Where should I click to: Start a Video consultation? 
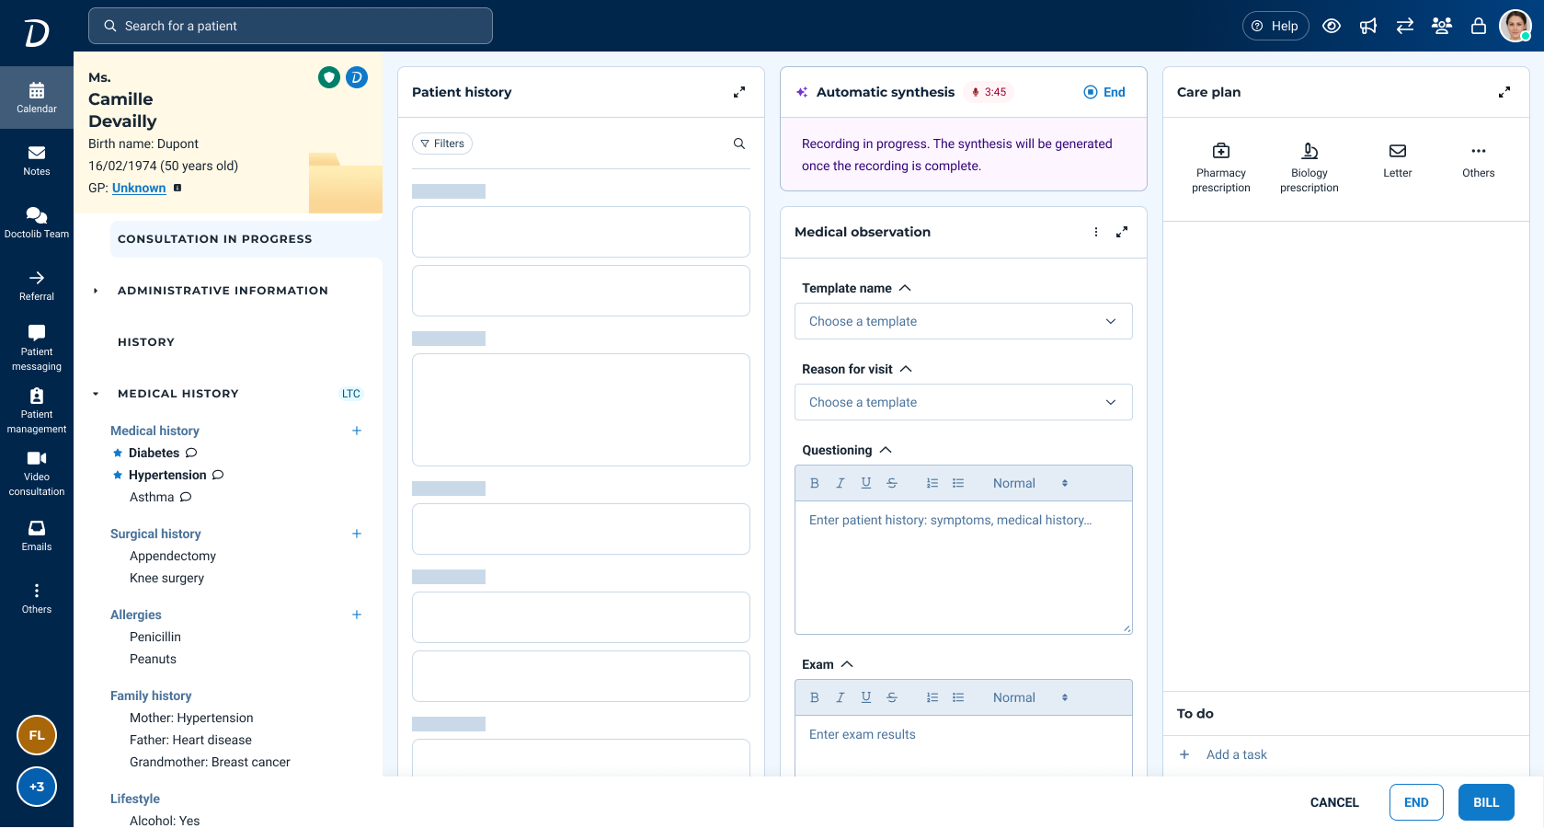tap(37, 473)
